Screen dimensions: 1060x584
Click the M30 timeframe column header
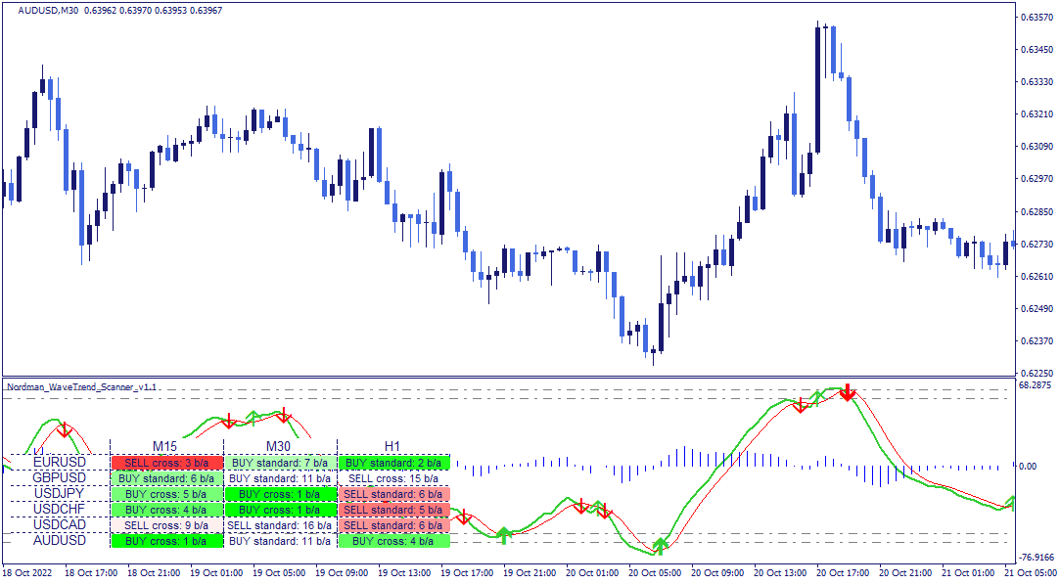[x=279, y=446]
